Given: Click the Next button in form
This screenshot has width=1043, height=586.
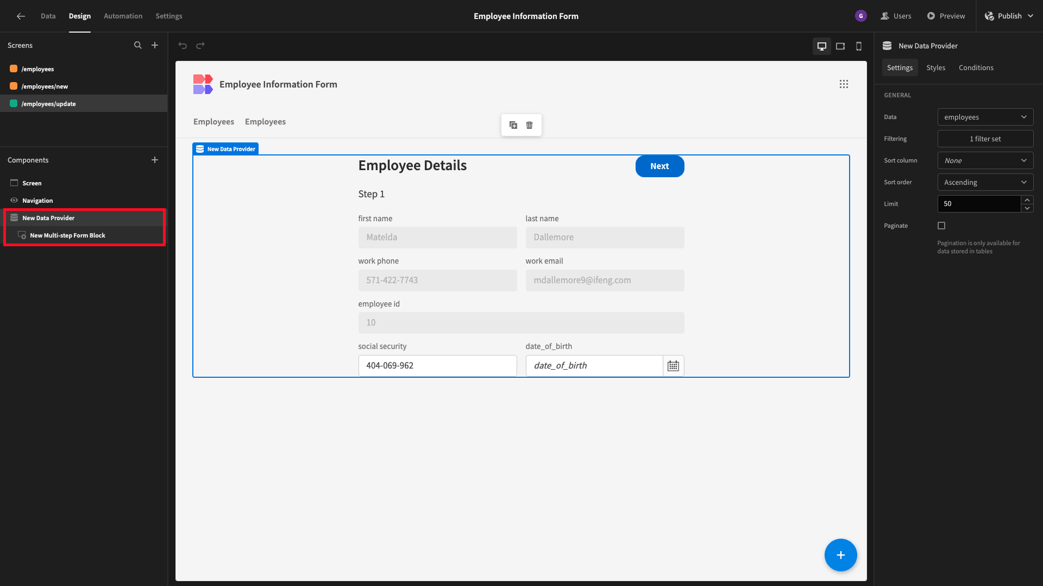Looking at the screenshot, I should (659, 166).
